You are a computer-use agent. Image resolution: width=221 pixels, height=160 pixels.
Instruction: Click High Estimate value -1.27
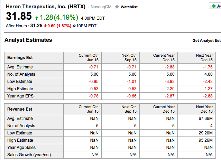pos(208,89)
